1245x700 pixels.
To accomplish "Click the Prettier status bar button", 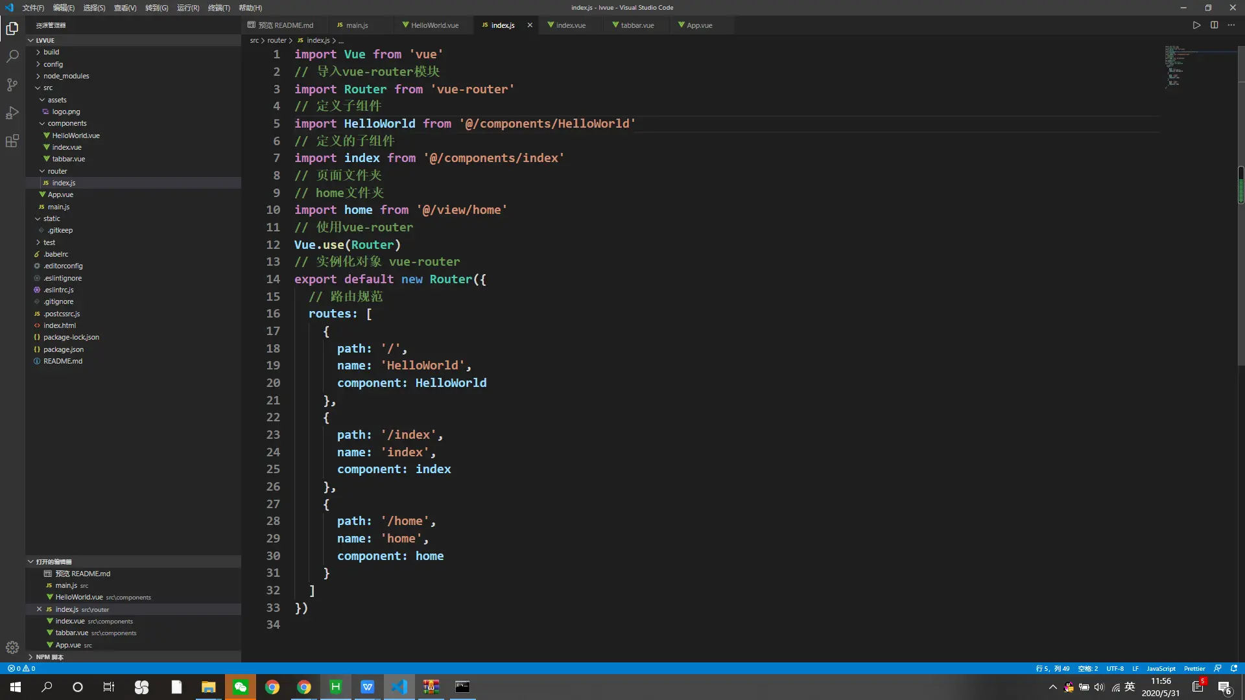I will (x=1194, y=668).
